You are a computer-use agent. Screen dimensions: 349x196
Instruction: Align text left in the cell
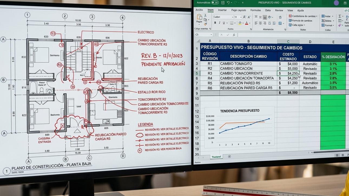click(256, 23)
